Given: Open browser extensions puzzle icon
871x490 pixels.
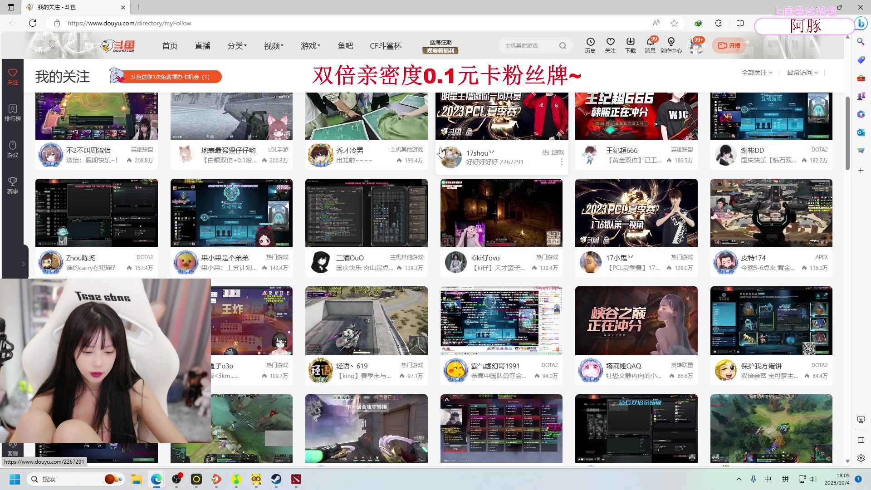Looking at the screenshot, I should tap(718, 23).
